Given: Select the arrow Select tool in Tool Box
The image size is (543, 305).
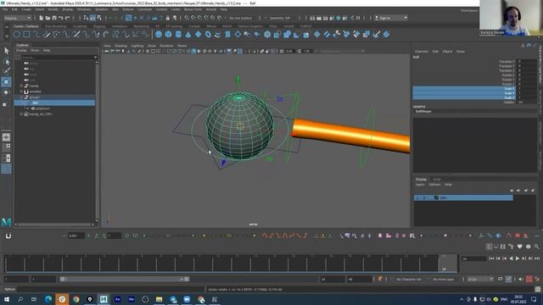Looking at the screenshot, I should (6, 51).
